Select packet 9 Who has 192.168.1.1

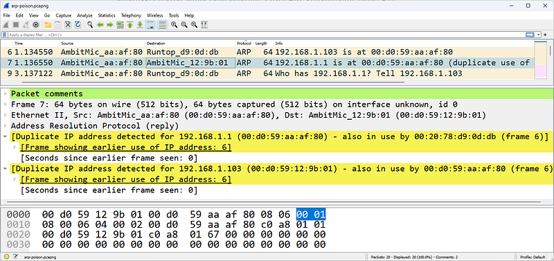click(x=267, y=73)
